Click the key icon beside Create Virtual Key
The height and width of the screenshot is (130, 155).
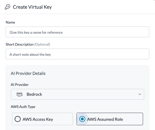tap(7, 7)
